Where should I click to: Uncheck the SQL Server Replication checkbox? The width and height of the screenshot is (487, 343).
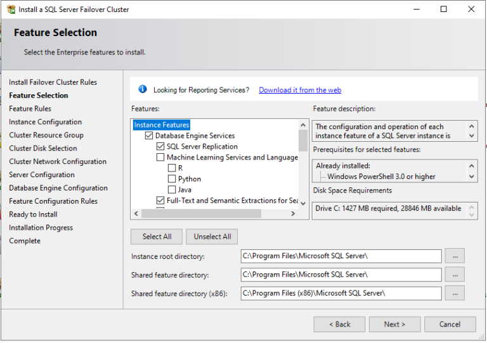tap(160, 147)
